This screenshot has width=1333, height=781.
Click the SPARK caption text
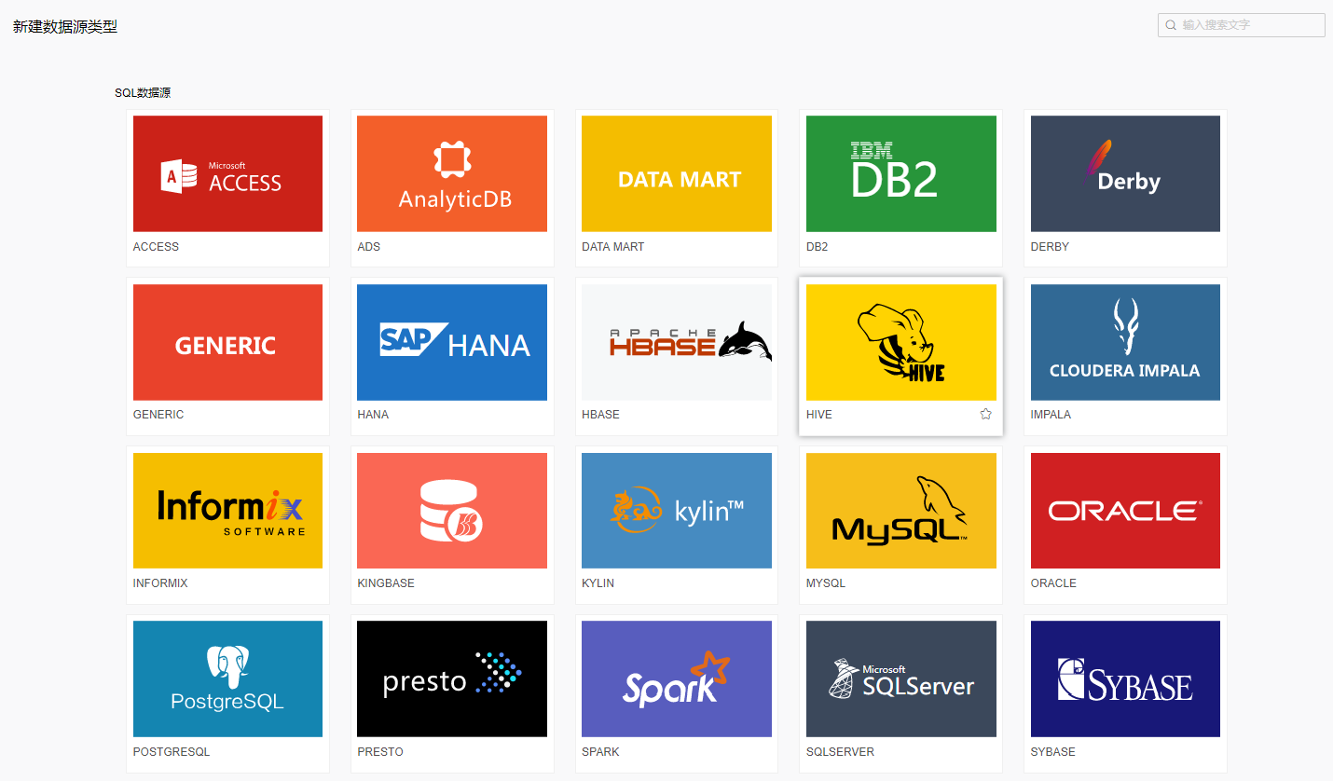pos(600,752)
